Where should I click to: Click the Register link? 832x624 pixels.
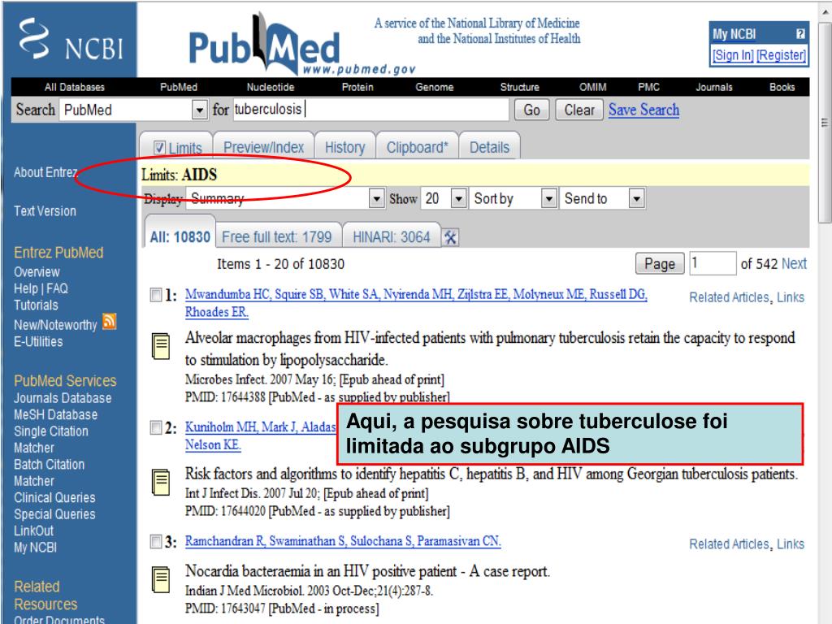click(x=781, y=55)
